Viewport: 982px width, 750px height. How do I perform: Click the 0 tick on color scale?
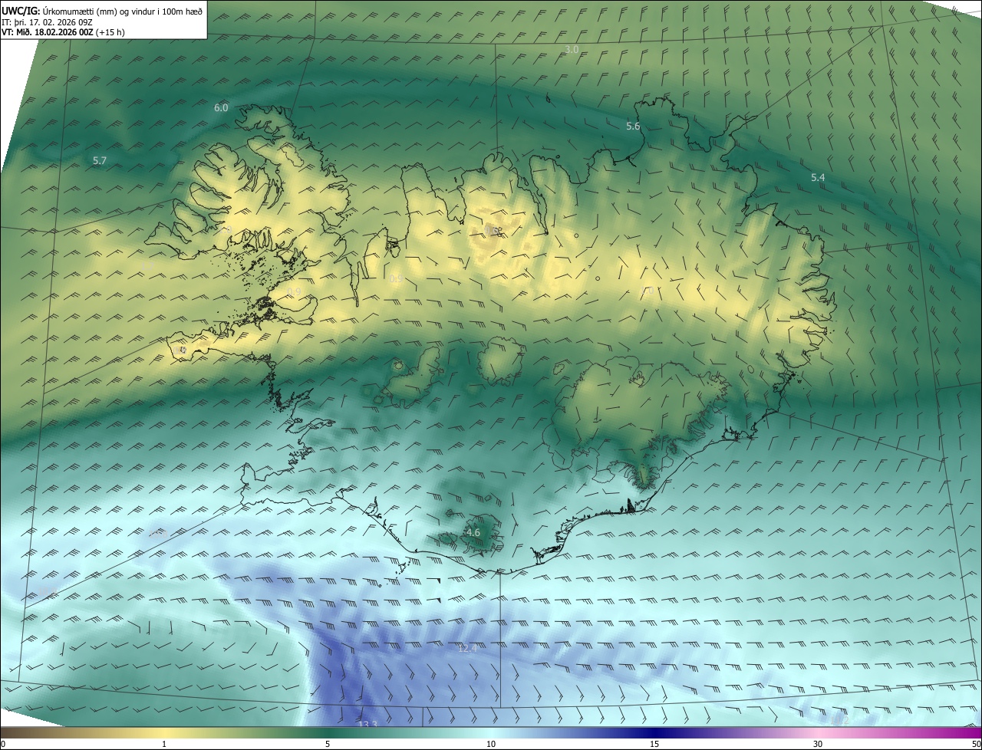click(x=3, y=745)
